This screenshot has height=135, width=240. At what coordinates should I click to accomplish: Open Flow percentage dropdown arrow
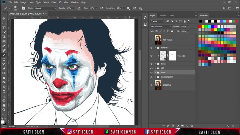[97, 8]
